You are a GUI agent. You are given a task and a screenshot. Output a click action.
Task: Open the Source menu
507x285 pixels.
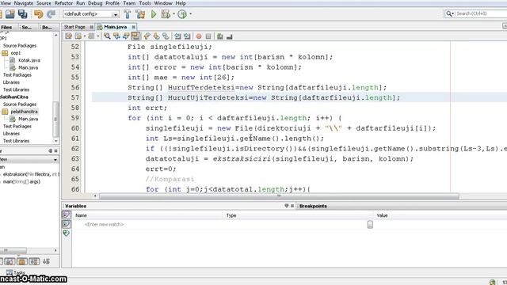(x=44, y=3)
